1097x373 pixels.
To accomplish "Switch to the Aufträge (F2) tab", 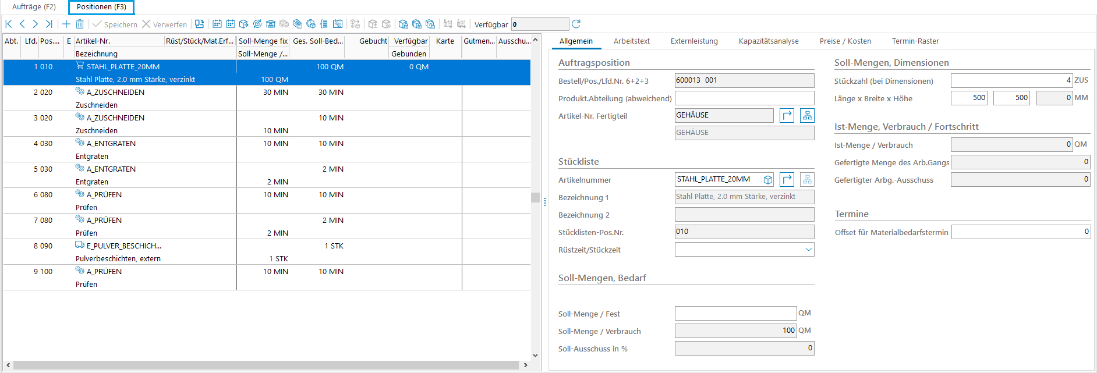I will click(34, 7).
